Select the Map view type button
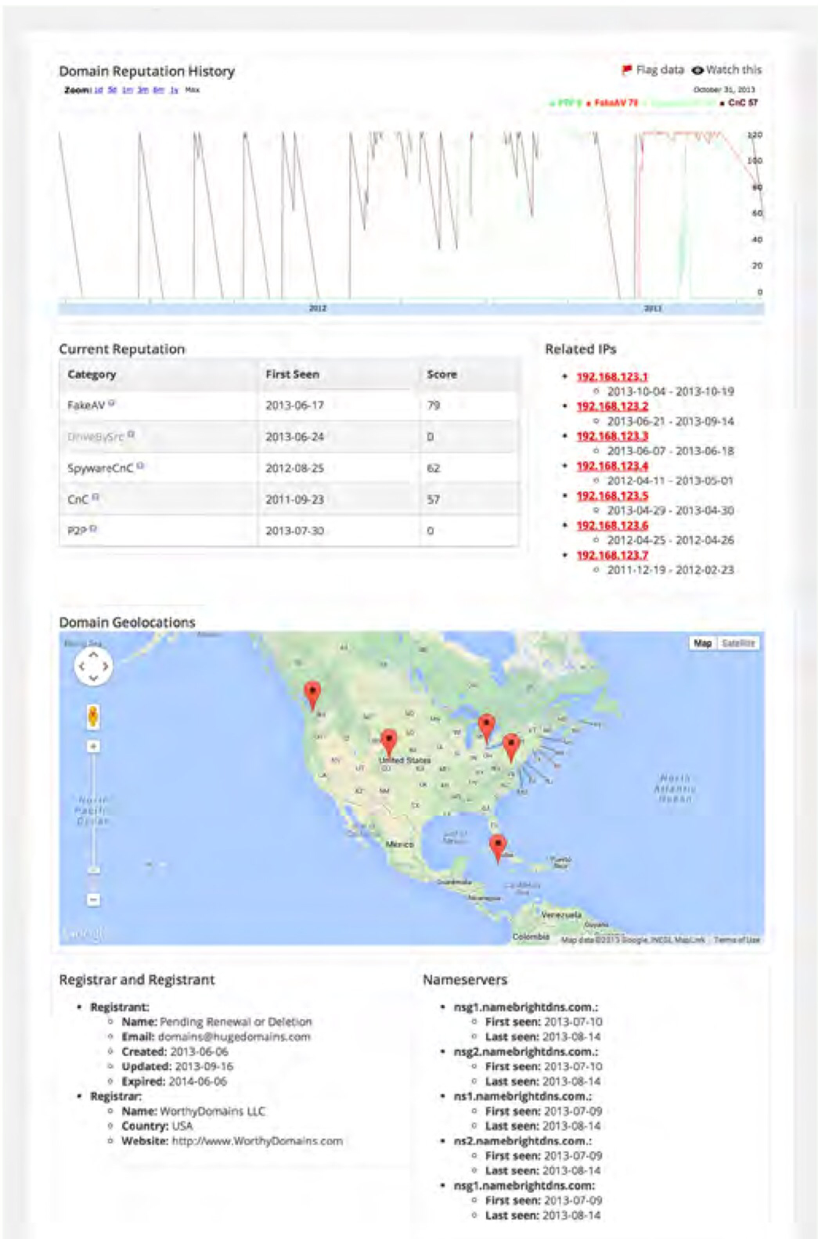Image resolution: width=818 pixels, height=1239 pixels. (702, 643)
